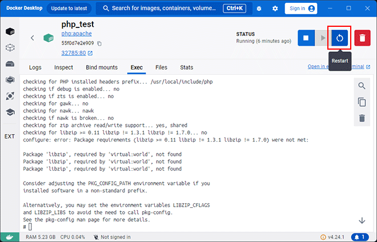Switch to the Stats tab
The width and height of the screenshot is (377, 242).
187,67
